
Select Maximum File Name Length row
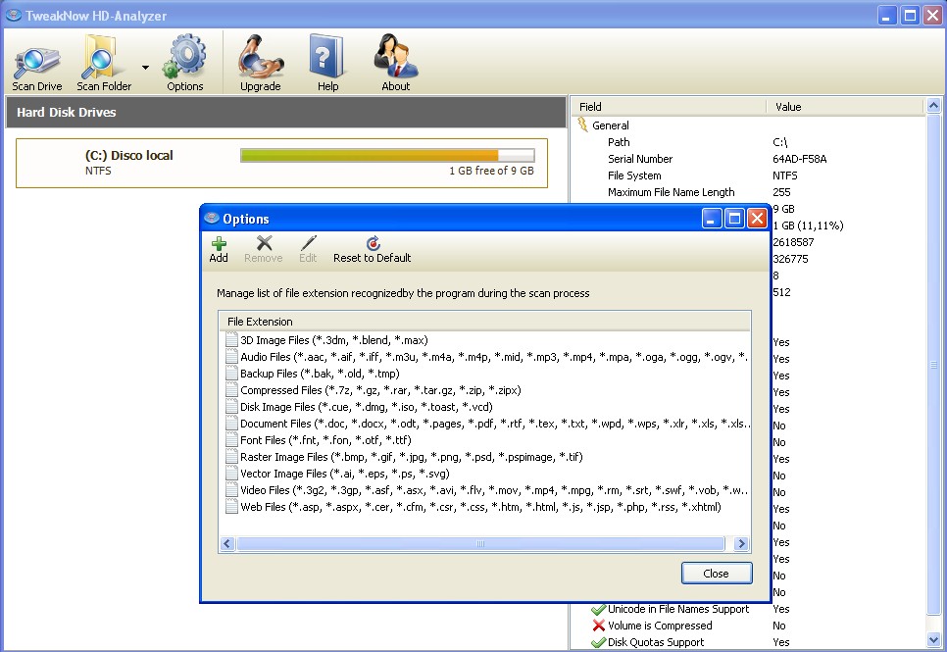[x=749, y=192]
